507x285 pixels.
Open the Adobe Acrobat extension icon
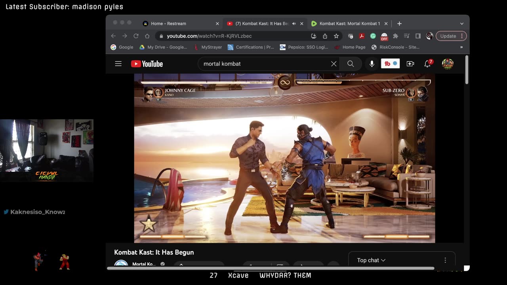click(362, 36)
